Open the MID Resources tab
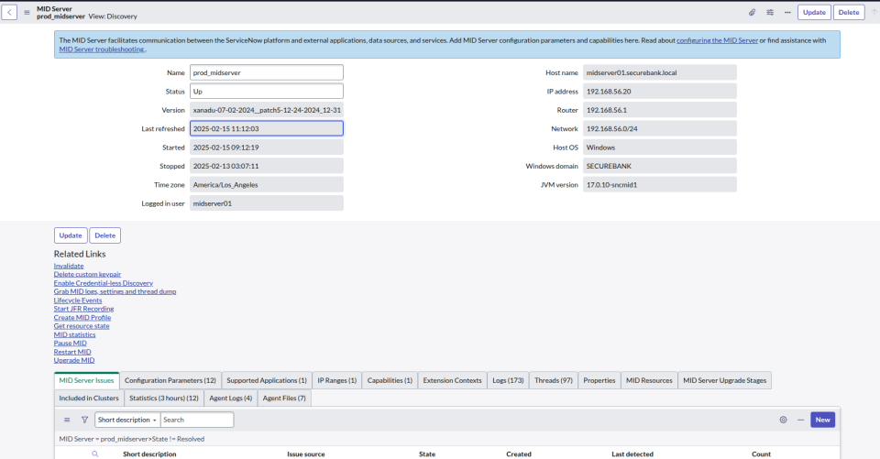This screenshot has height=459, width=880. coord(649,380)
